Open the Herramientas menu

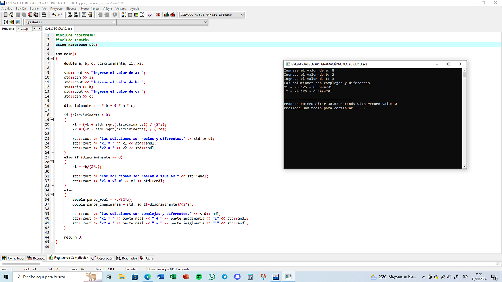90,8
